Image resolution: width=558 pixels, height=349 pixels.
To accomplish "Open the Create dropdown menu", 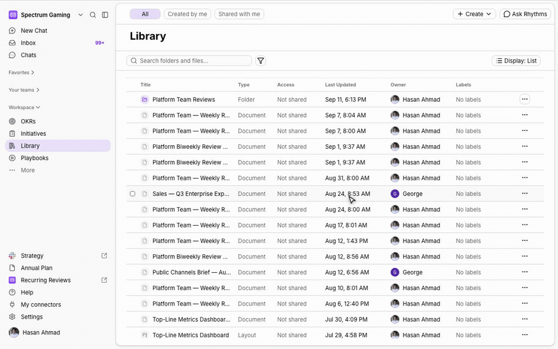I will pyautogui.click(x=474, y=14).
